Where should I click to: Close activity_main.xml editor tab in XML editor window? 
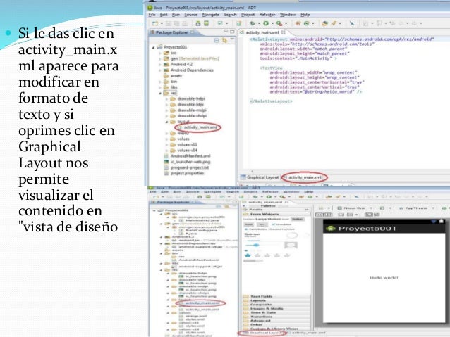[x=284, y=32]
